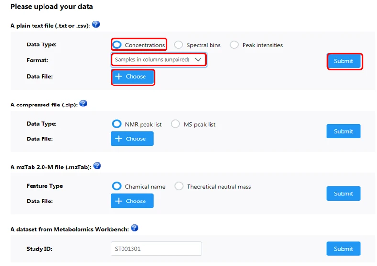
Task: Click Choose for compressed zip file
Action: point(132,138)
